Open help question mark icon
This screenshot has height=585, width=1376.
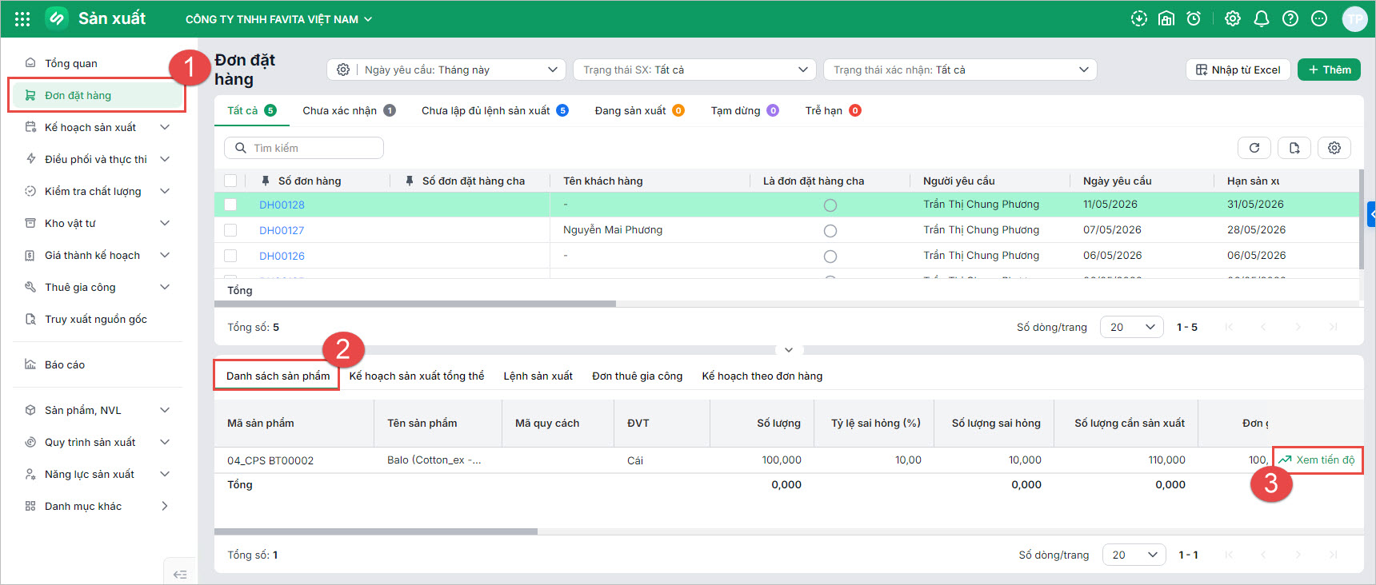pos(1290,18)
